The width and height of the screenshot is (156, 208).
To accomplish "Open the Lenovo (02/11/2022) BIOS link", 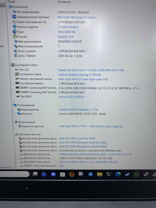I will pyautogui.click(x=71, y=97).
